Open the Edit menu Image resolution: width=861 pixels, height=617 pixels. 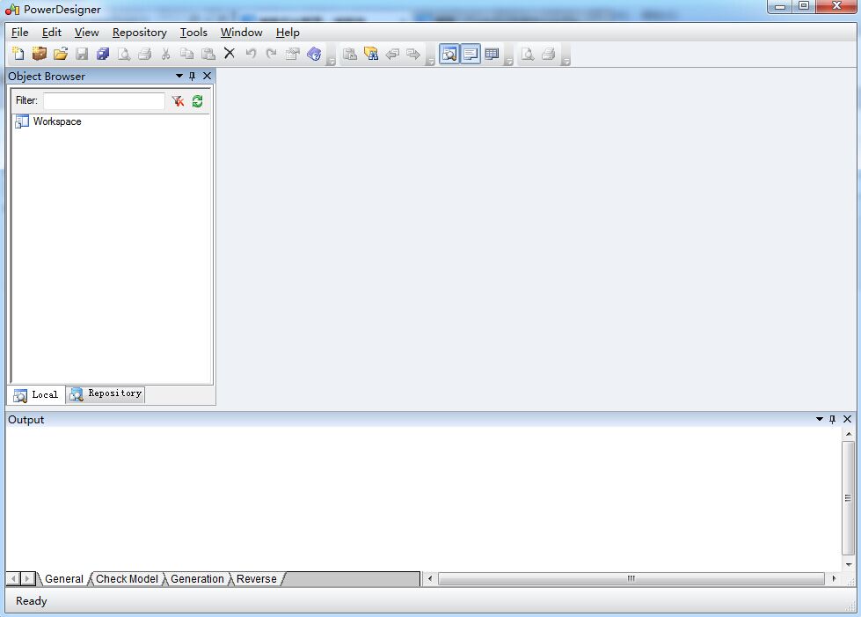tap(52, 33)
